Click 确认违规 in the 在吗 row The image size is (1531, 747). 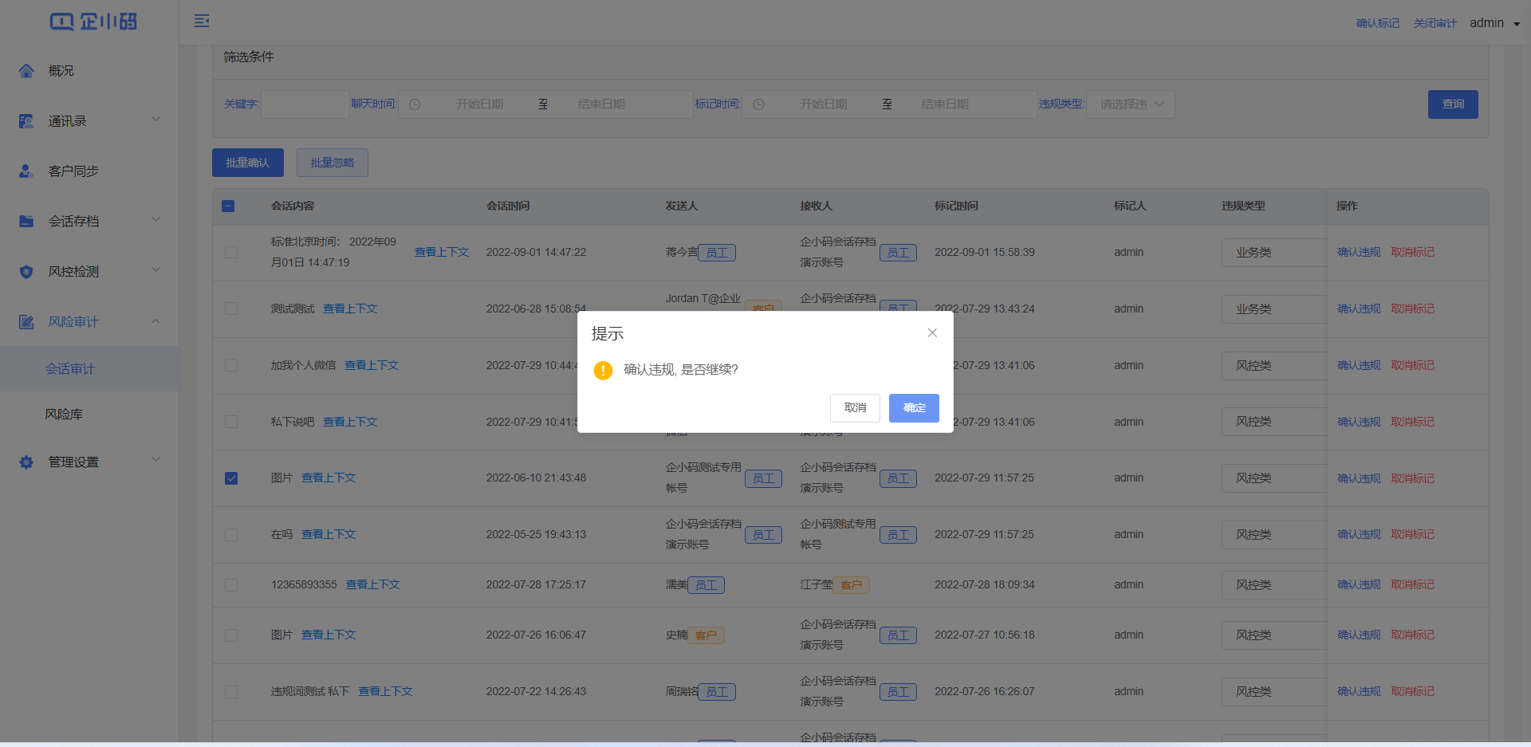(x=1359, y=535)
